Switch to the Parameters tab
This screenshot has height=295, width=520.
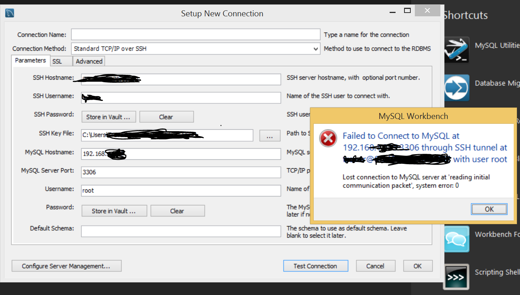[x=30, y=60]
